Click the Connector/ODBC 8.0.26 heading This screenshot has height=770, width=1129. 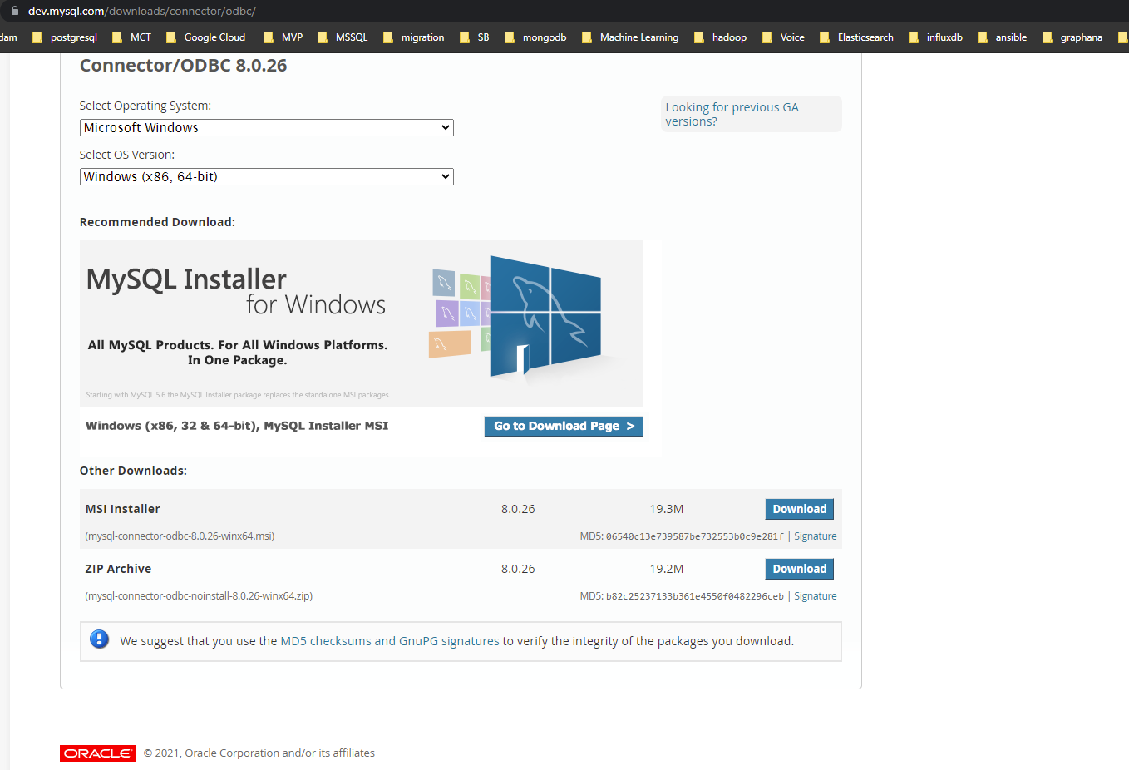183,66
